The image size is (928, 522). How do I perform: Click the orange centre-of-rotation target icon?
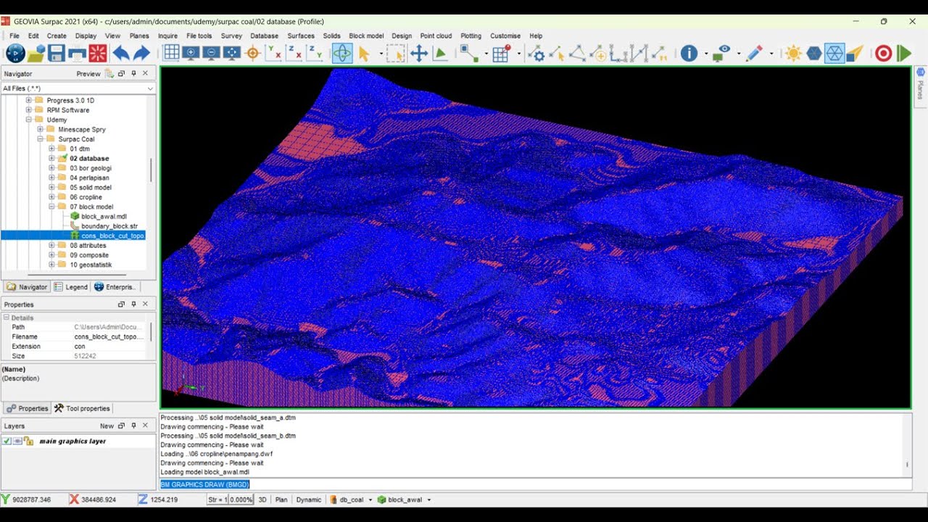(253, 53)
